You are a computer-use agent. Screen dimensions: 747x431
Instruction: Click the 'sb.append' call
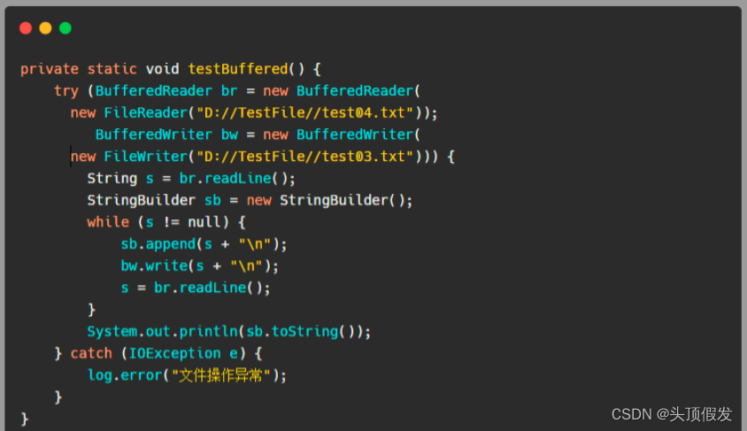tap(158, 244)
